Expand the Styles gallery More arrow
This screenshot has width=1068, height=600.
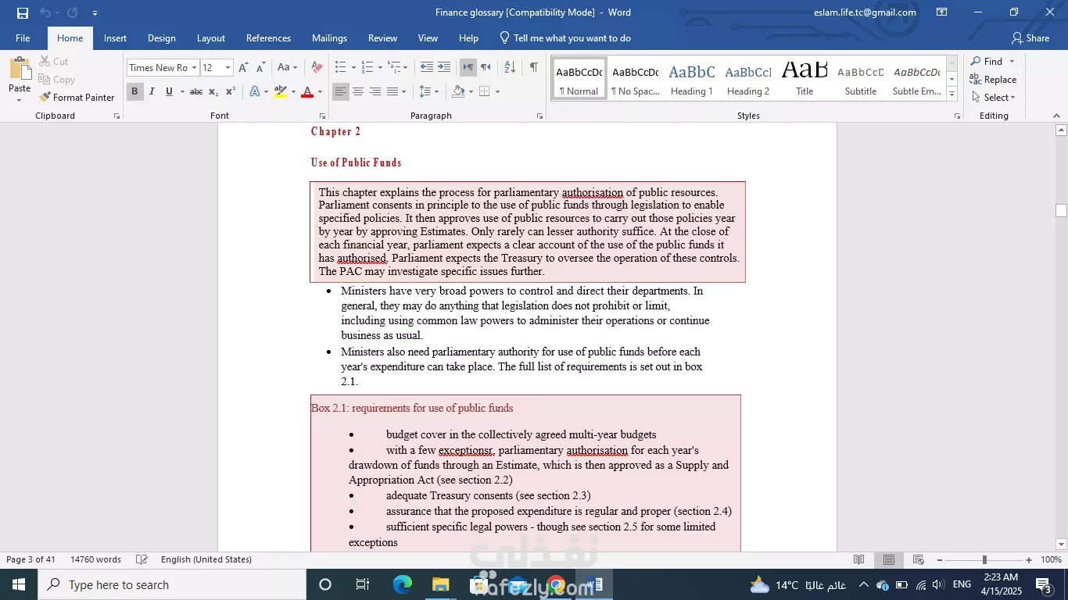tap(952, 95)
